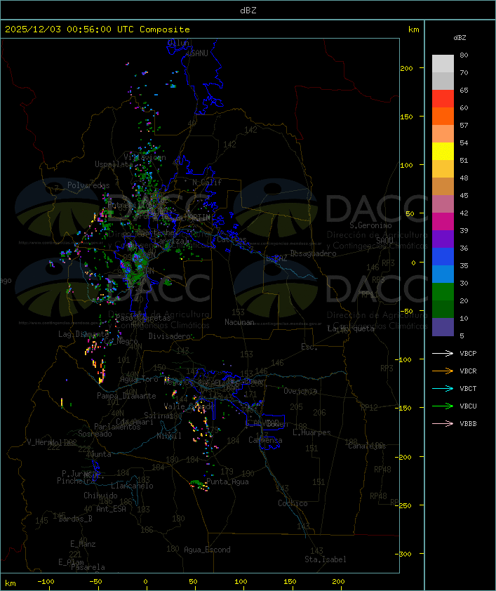Click the VBCT legend label
Image resolution: width=496 pixels, height=591 pixels.
tap(468, 389)
